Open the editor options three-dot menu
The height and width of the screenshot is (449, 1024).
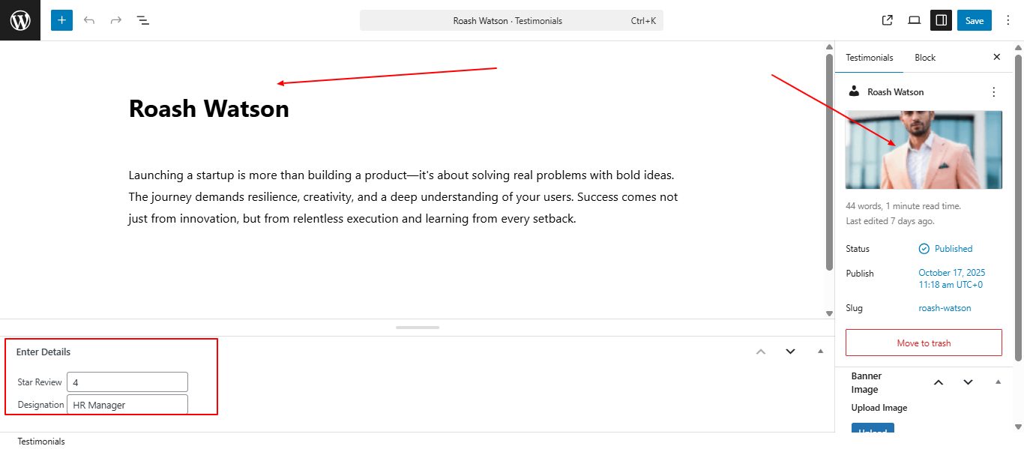(1008, 20)
